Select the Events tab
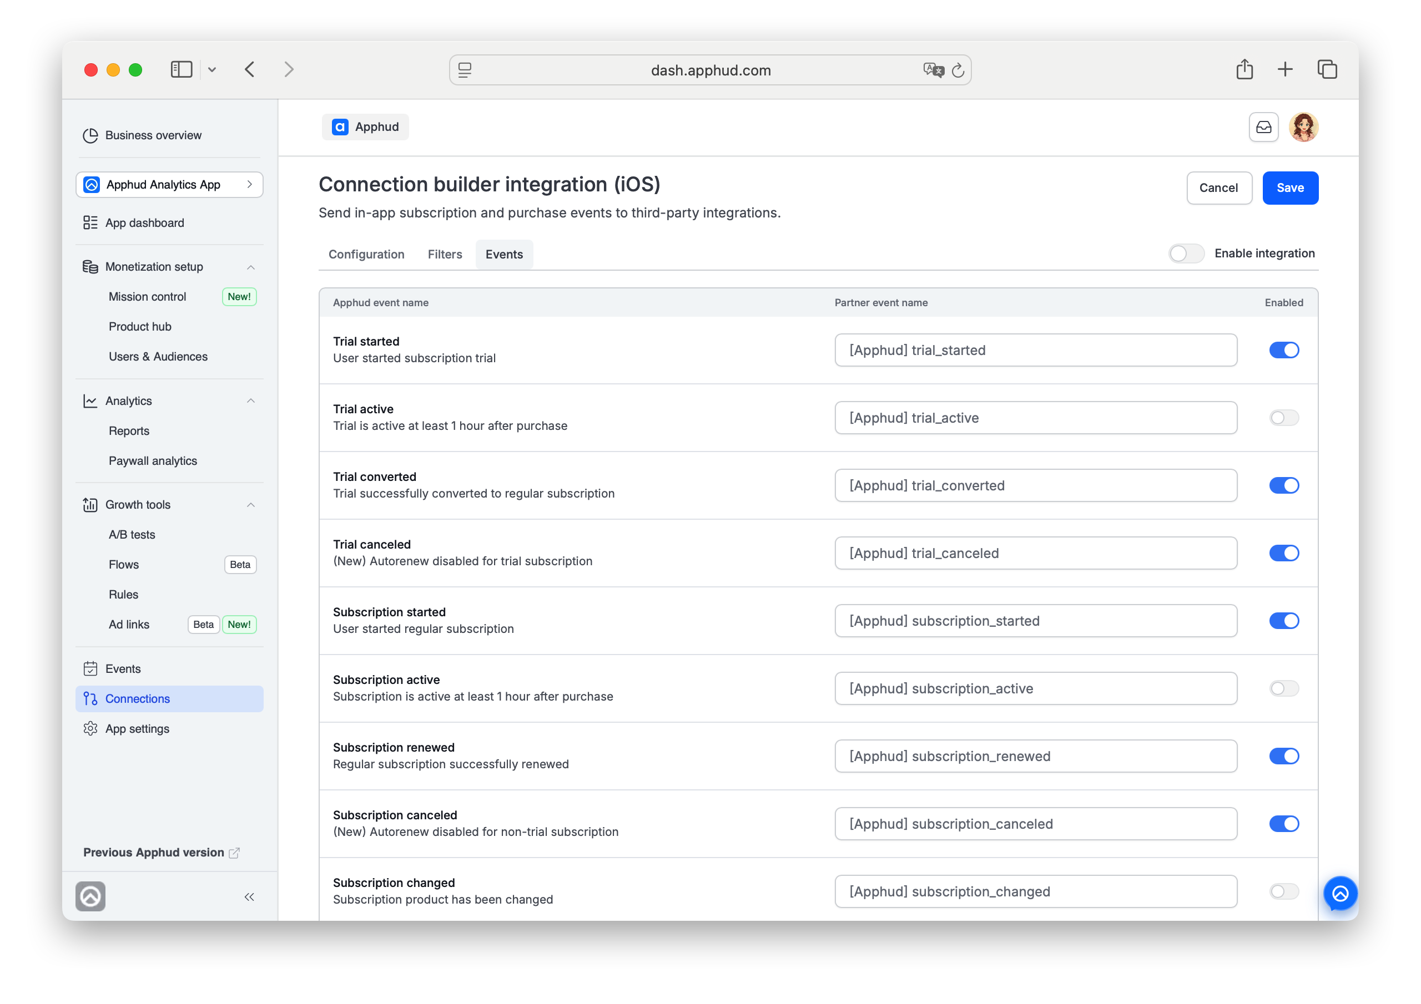Screen dimensions: 1421x1004 pyautogui.click(x=504, y=254)
